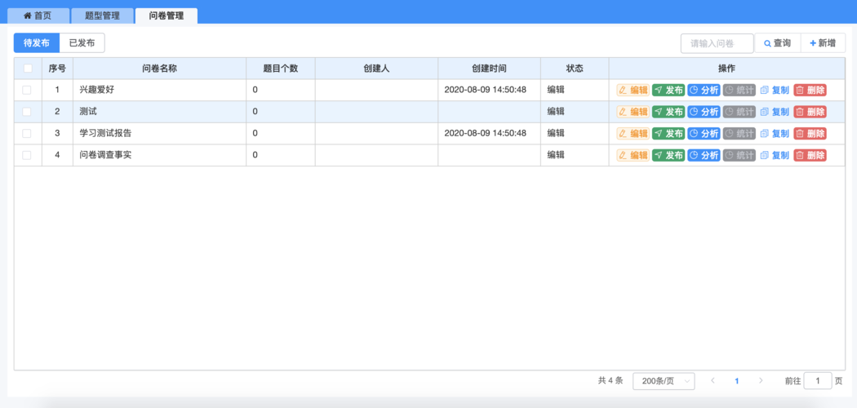The image size is (857, 408).
Task: Edit the 学习测试报告 questionnaire
Action: pos(633,133)
